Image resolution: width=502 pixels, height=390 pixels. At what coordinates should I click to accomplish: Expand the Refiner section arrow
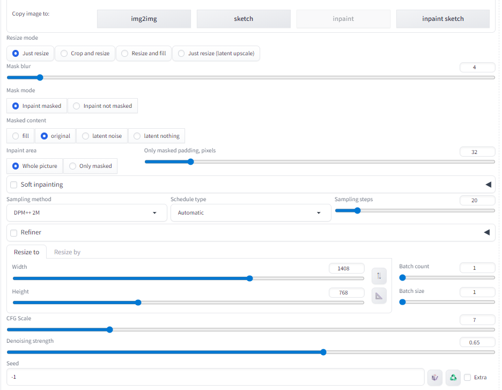pos(488,232)
